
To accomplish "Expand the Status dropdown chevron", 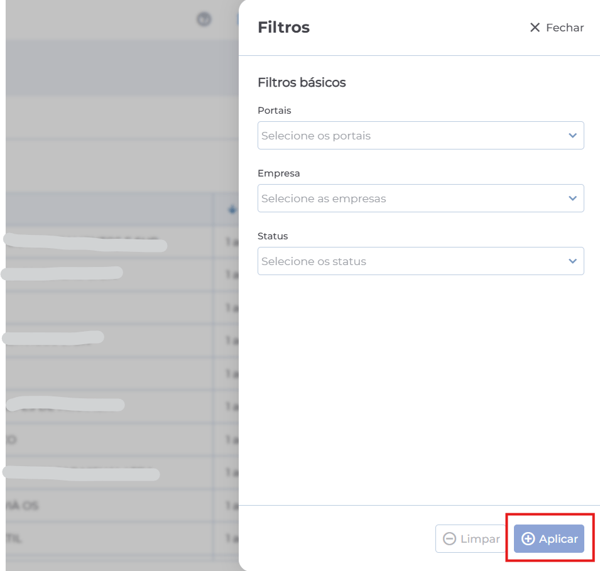I will (x=572, y=261).
